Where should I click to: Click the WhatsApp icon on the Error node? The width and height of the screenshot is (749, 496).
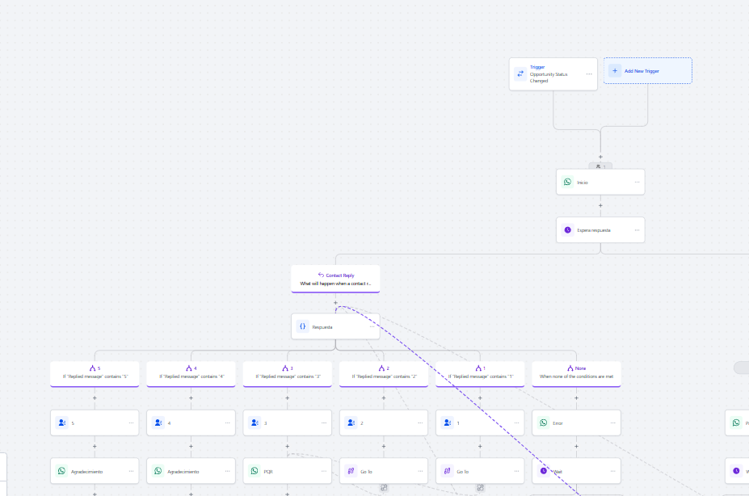point(543,422)
